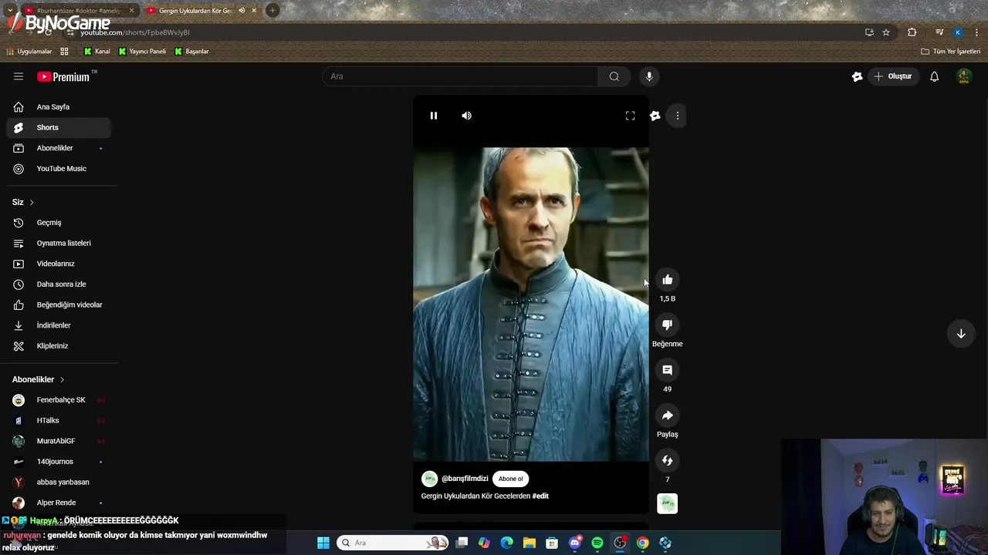Image resolution: width=988 pixels, height=555 pixels.
Task: Open Daha sonra izle list
Action: (59, 284)
